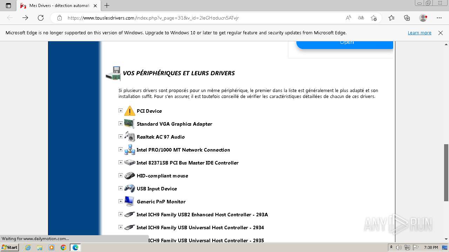Open File Explorer from the taskbar
Screen dimensions: 449x252
pyautogui.click(x=40, y=247)
